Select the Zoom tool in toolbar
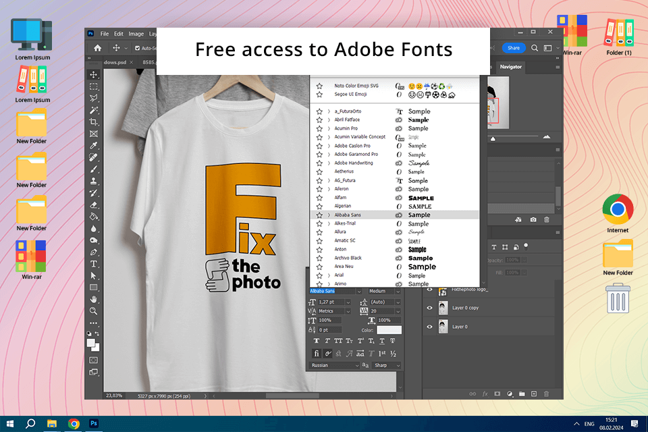The image size is (648, 432). (94, 311)
